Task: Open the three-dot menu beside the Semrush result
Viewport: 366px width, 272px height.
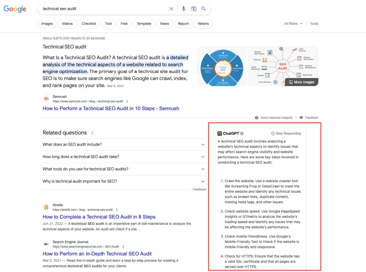Action: (x=127, y=101)
